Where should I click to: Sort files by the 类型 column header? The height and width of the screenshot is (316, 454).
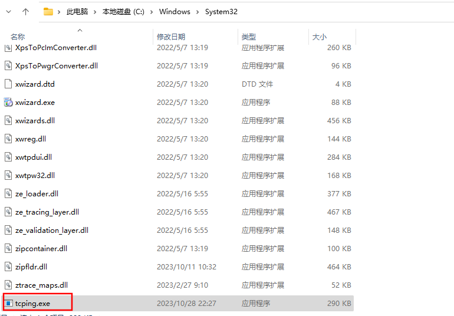click(x=248, y=37)
